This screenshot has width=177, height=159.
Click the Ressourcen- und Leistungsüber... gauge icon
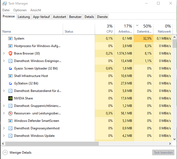coord(10,113)
